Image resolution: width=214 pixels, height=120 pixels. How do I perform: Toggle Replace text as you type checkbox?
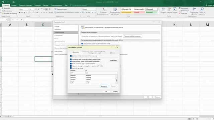tap(71, 68)
